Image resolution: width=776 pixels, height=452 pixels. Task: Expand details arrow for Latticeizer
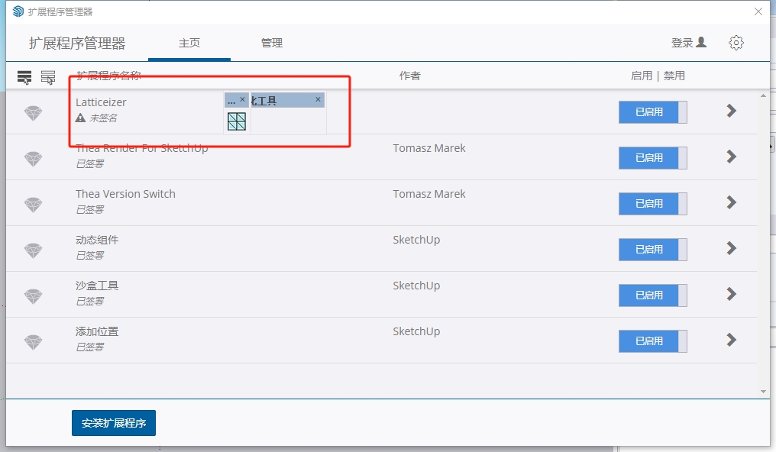click(x=732, y=111)
